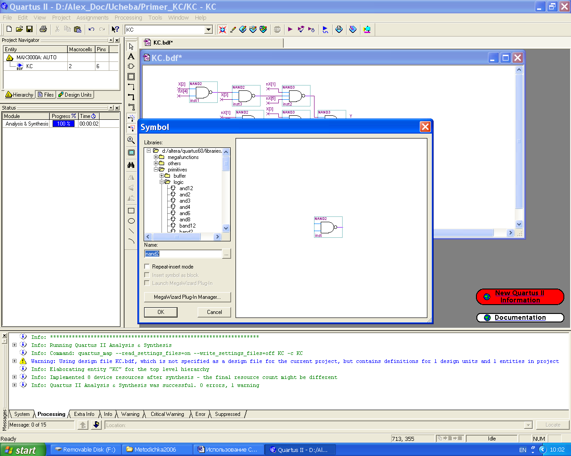Start simulation with the waveform arrow icon
571x456 pixels.
(x=325, y=29)
